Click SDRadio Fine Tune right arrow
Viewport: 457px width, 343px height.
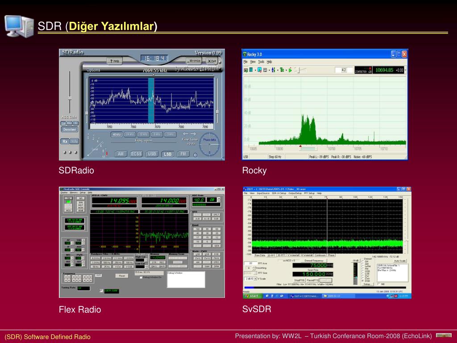point(193,134)
